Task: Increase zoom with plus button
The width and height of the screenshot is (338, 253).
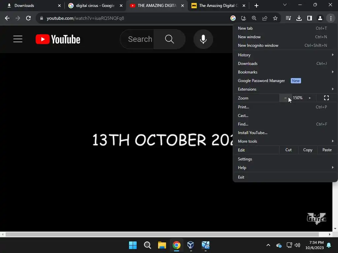Action: point(310,98)
